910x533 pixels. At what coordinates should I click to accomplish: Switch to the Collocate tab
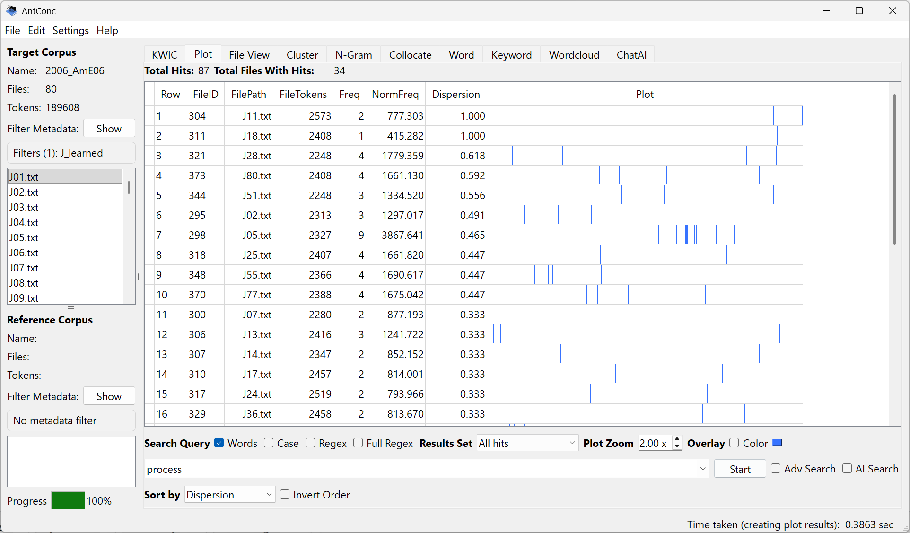[x=411, y=55]
